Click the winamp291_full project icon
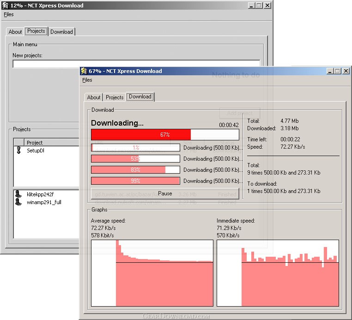 18,202
